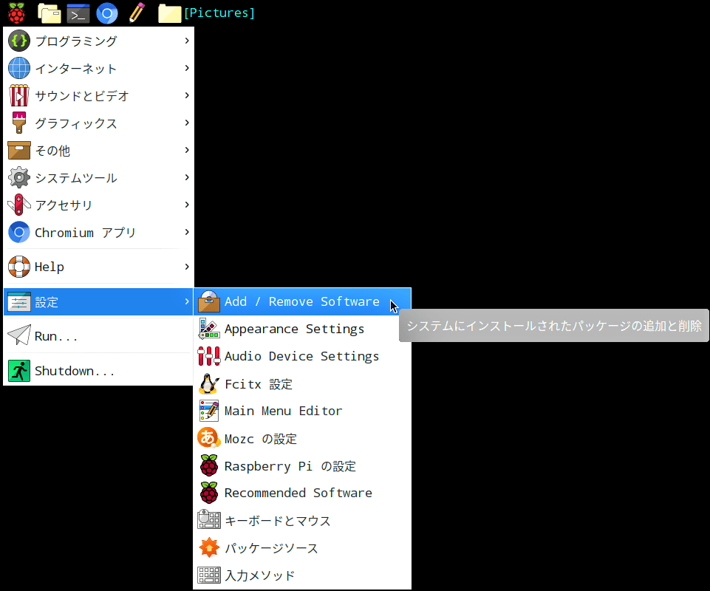Open Raspberry Pi の設定
This screenshot has height=591, width=710.
point(302,465)
